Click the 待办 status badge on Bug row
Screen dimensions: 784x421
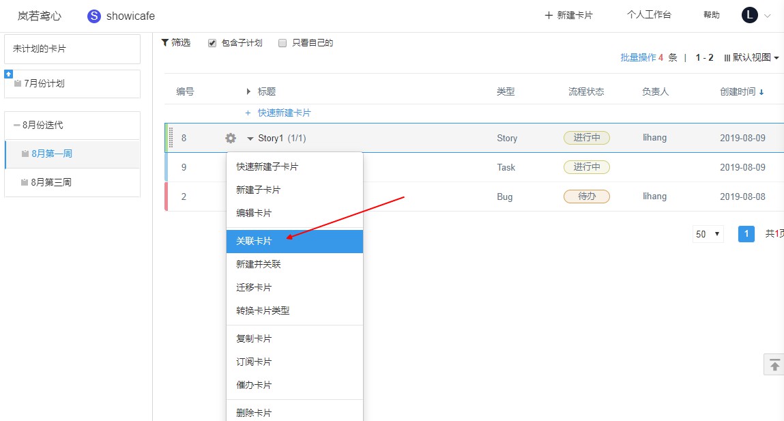pyautogui.click(x=586, y=197)
